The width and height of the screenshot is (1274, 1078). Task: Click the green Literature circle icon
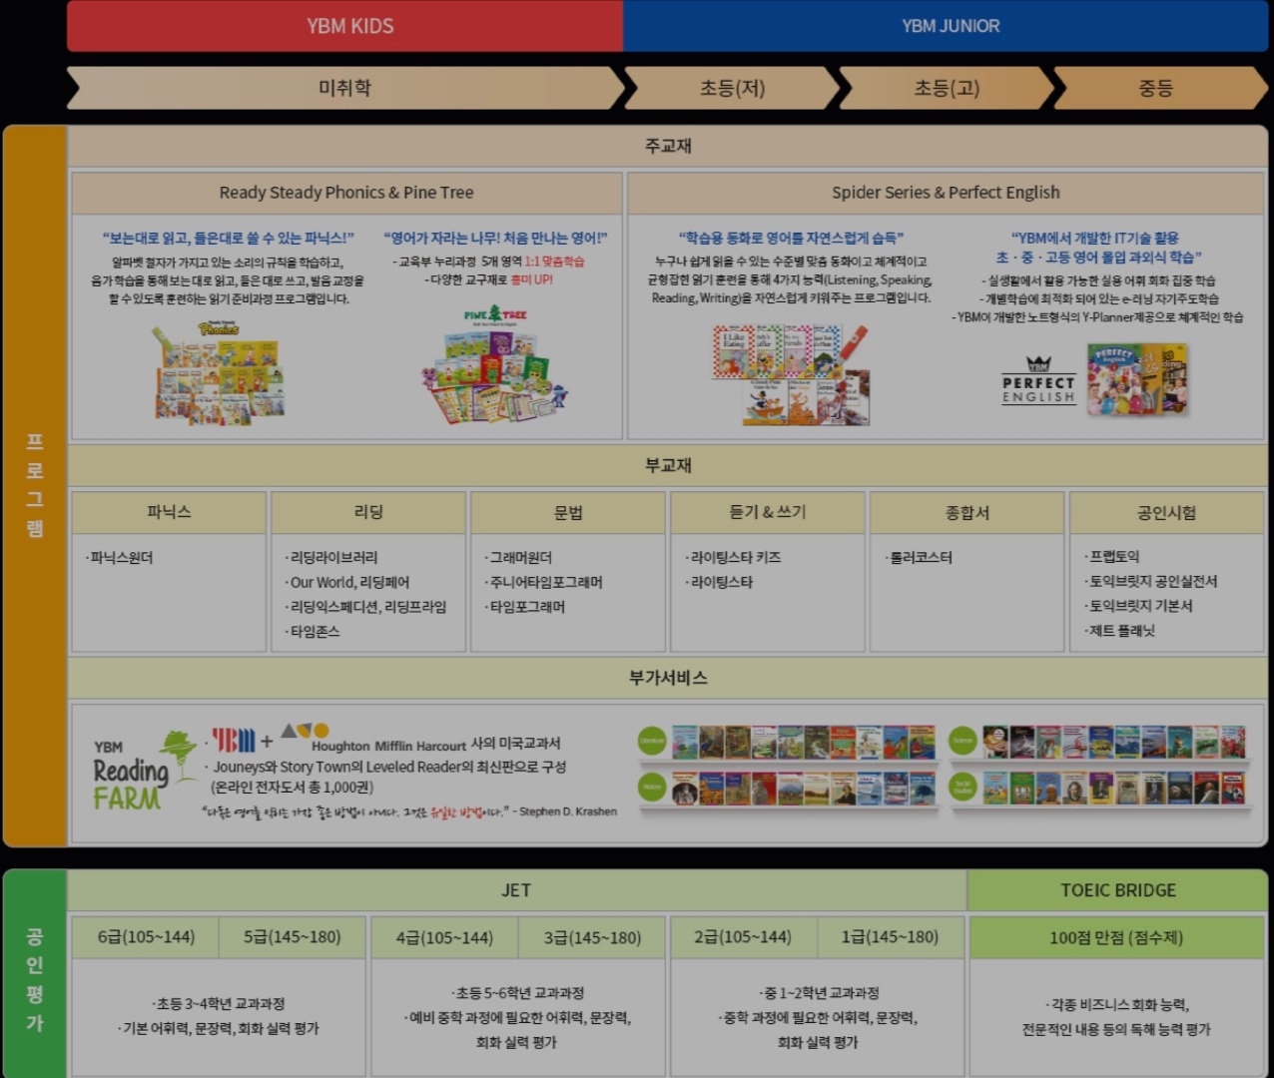point(652,741)
